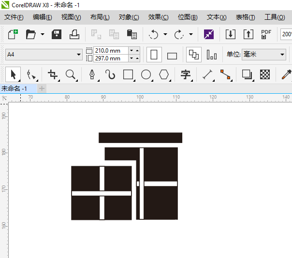Select the Transparency checkerboard tool
This screenshot has height=258, width=292.
point(264,74)
